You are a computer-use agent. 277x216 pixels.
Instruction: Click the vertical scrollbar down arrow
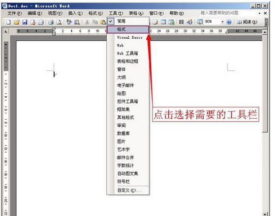tap(265, 214)
